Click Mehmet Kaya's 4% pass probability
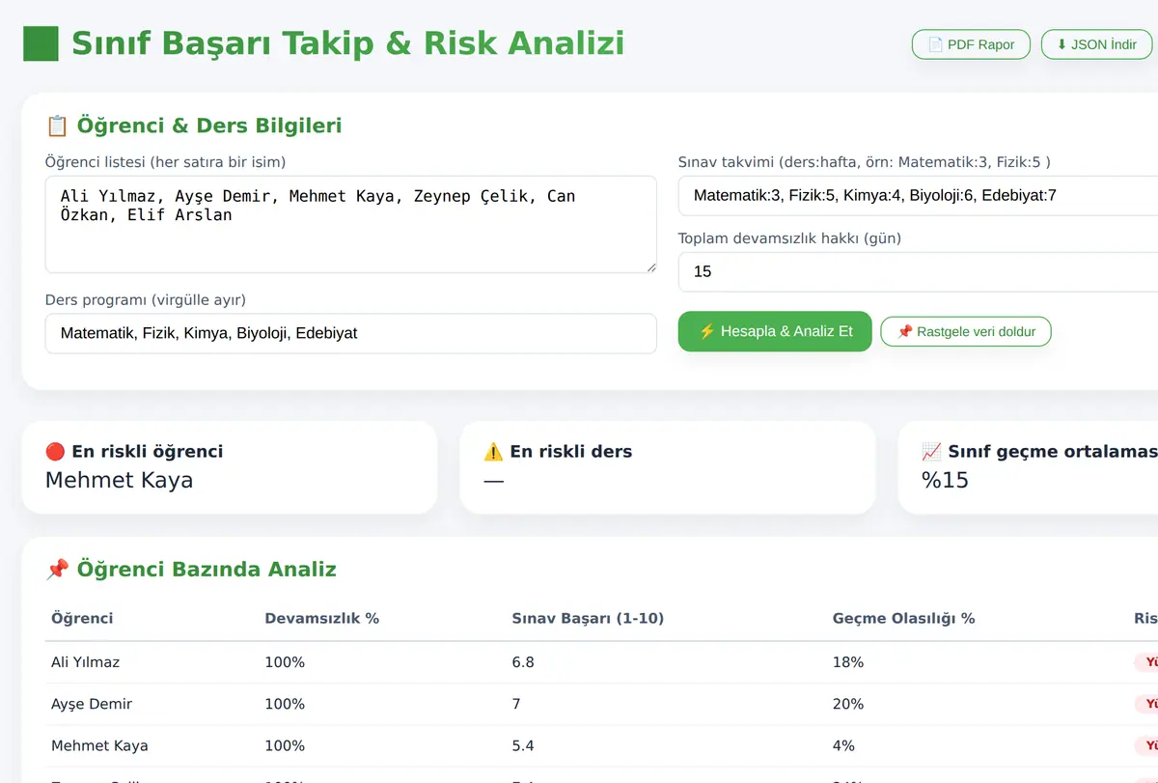Screen dimensions: 1158x783 843,745
